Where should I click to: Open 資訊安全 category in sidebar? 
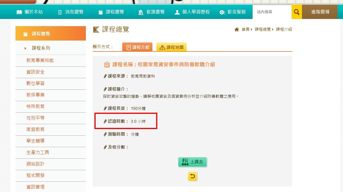35,72
